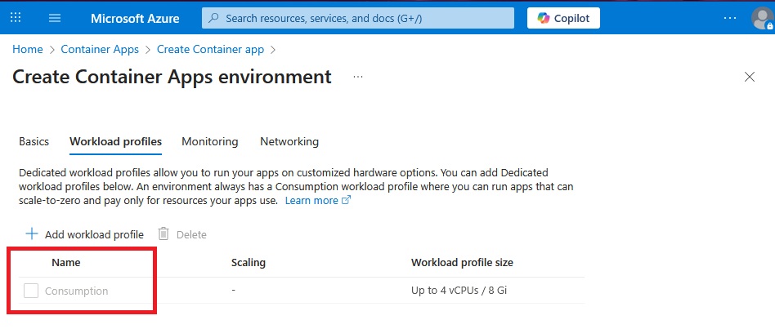
Task: Click the Delete button
Action: click(182, 234)
